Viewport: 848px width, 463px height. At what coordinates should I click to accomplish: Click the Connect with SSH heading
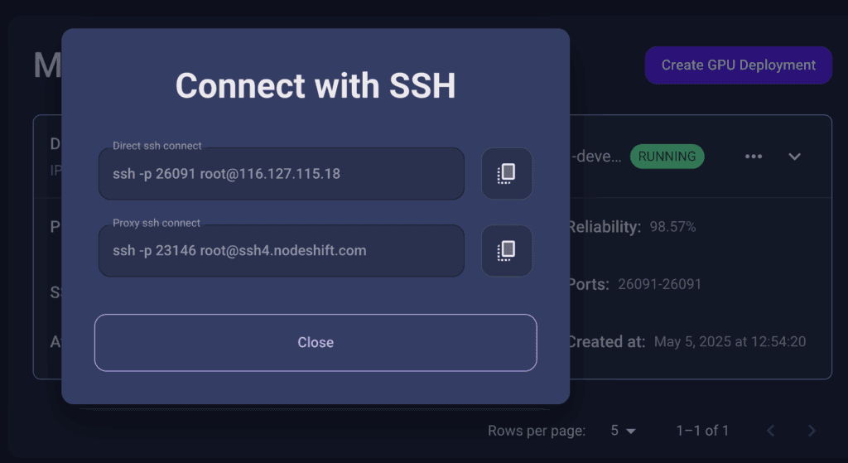[x=316, y=85]
